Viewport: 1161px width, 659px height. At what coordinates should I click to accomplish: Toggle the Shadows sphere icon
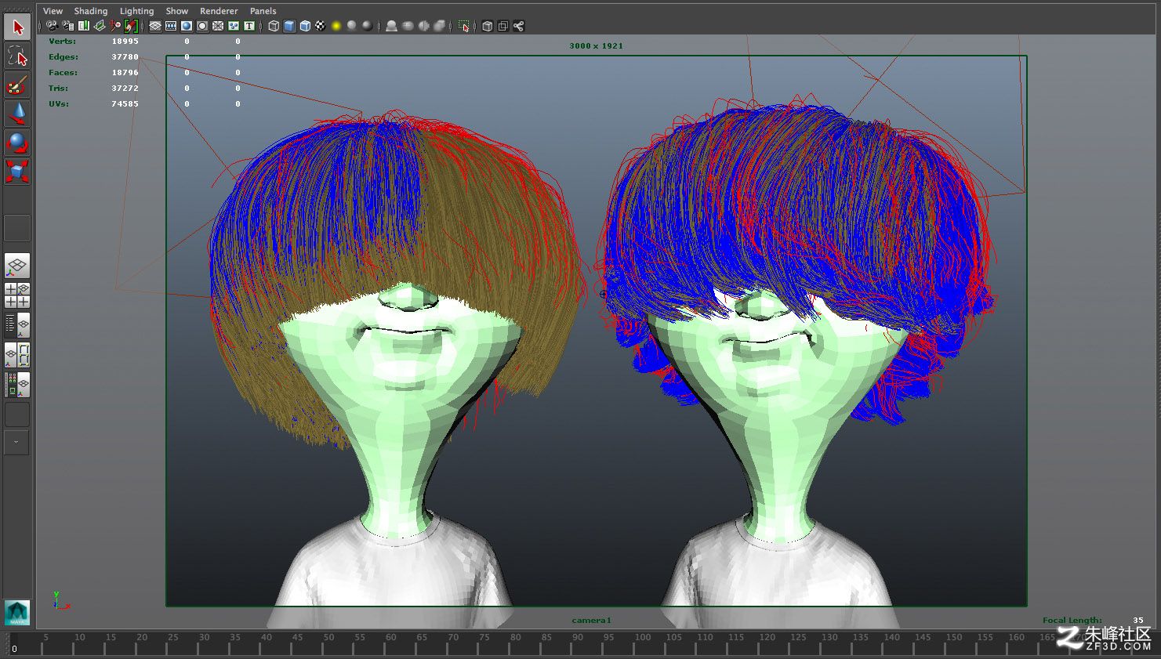(x=351, y=26)
